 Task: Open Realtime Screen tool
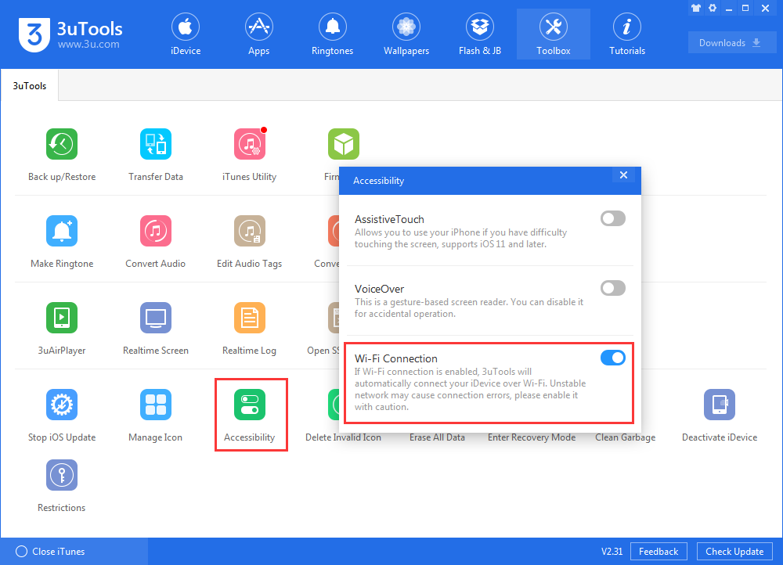click(156, 318)
